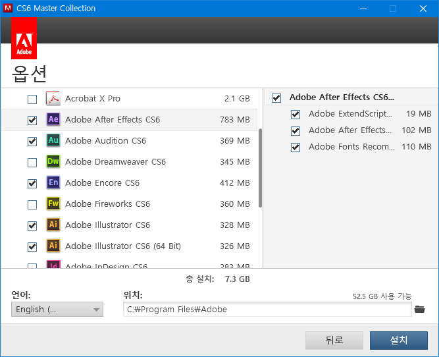Click the Audition Au icon
The image size is (439, 357).
point(53,140)
